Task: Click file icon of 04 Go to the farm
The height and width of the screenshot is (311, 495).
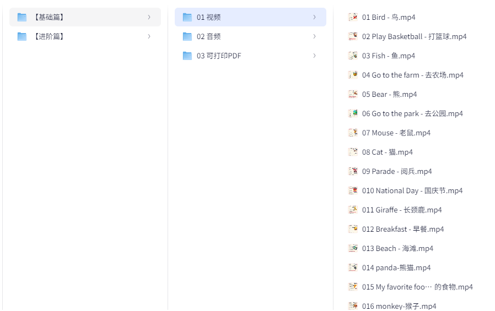Action: click(x=353, y=75)
